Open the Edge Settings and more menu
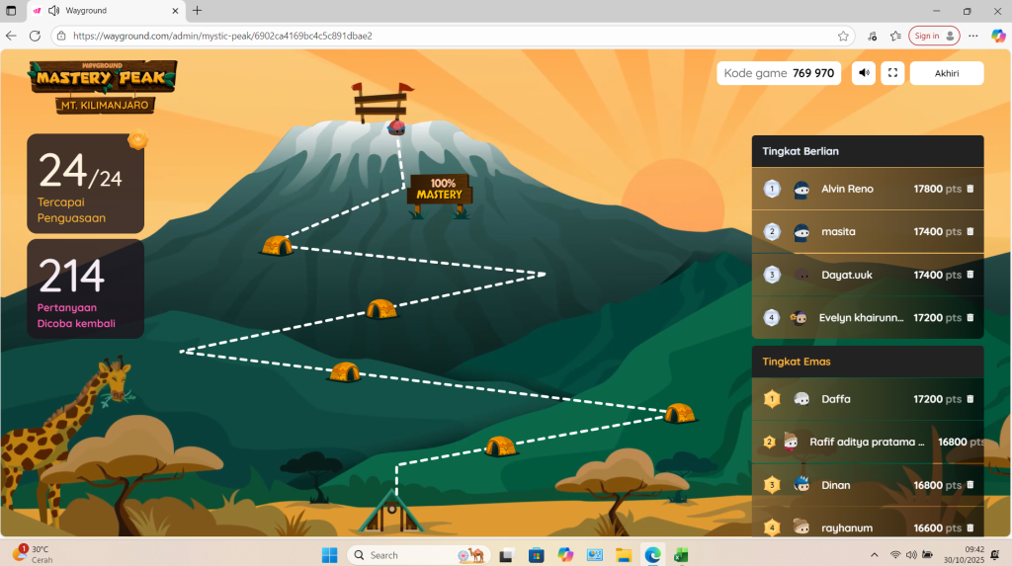Screen dimensions: 1012x566 tap(973, 36)
